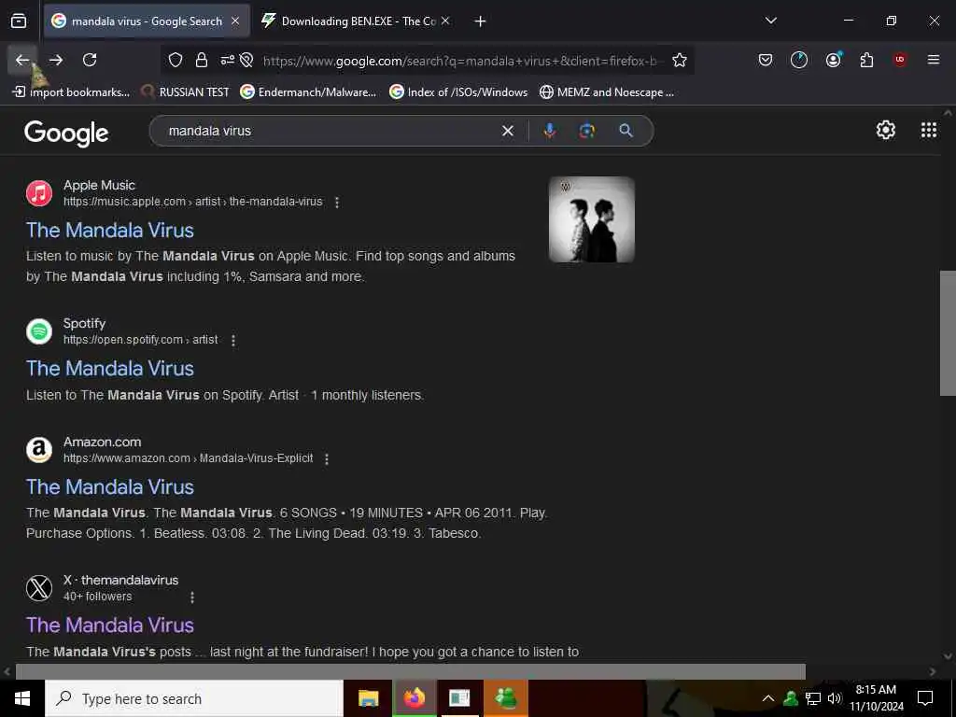Search by image with Google Lens icon
The image size is (956, 717).
coord(587,131)
